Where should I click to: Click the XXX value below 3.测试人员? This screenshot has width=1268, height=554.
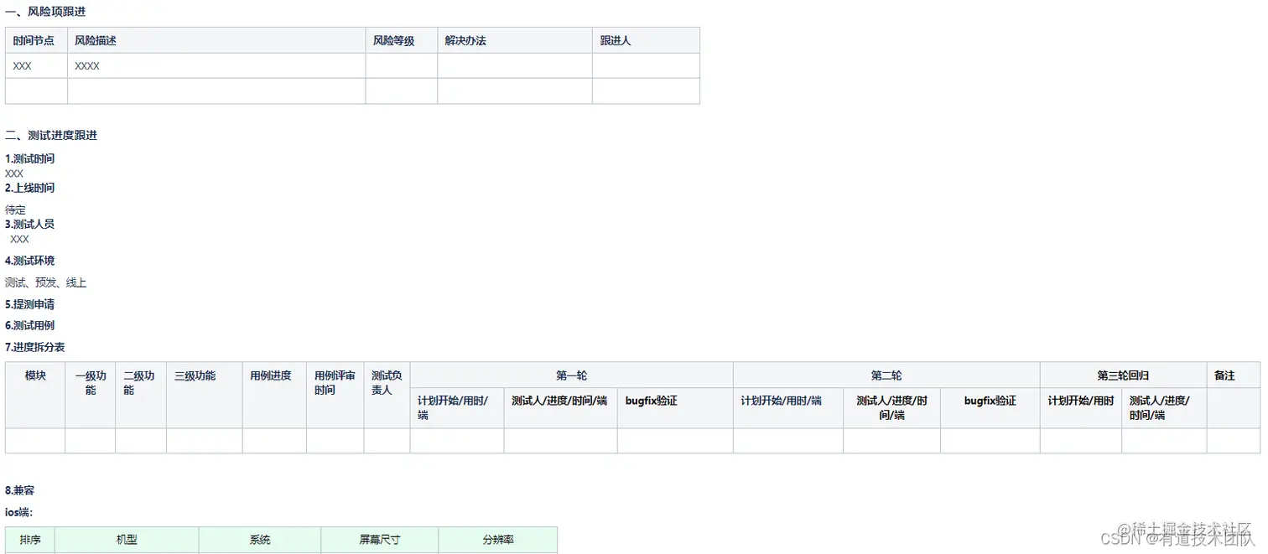pos(19,239)
